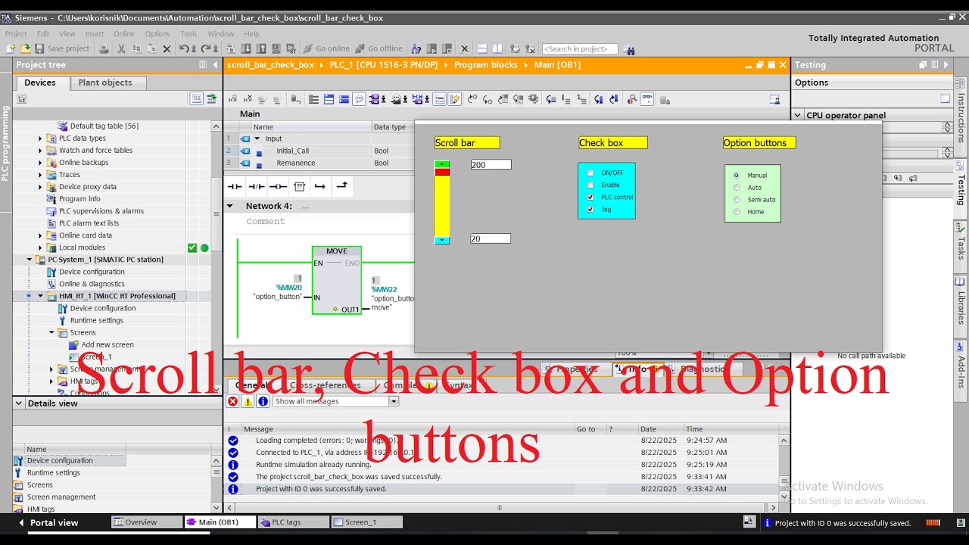The image size is (969, 545).
Task: Click the field showing value 20
Action: (x=491, y=238)
